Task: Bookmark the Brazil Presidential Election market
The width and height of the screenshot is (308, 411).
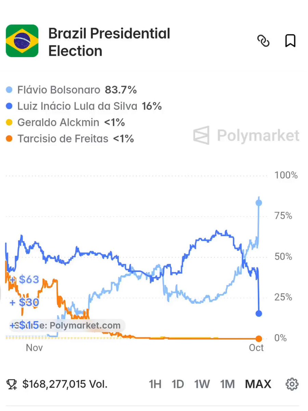Action: (290, 41)
